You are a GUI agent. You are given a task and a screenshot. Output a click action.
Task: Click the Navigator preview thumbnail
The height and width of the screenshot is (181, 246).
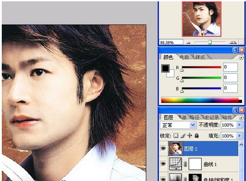[x=202, y=19]
